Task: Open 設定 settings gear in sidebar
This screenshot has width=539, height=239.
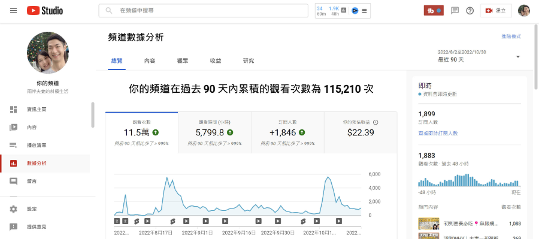Action: [x=45, y=208]
